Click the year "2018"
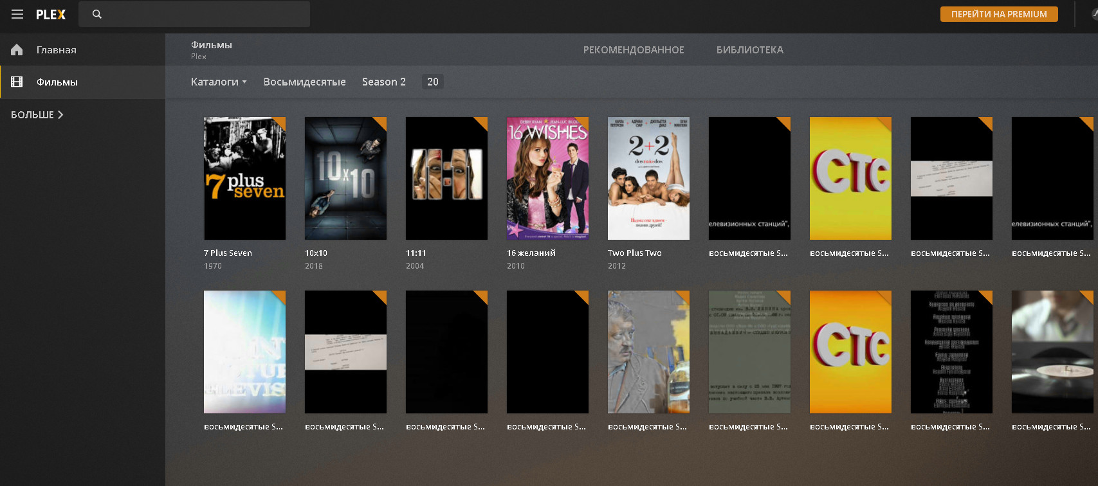 point(314,266)
